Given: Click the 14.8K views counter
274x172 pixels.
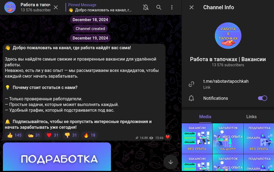Looking at the screenshot, I should (146, 138).
